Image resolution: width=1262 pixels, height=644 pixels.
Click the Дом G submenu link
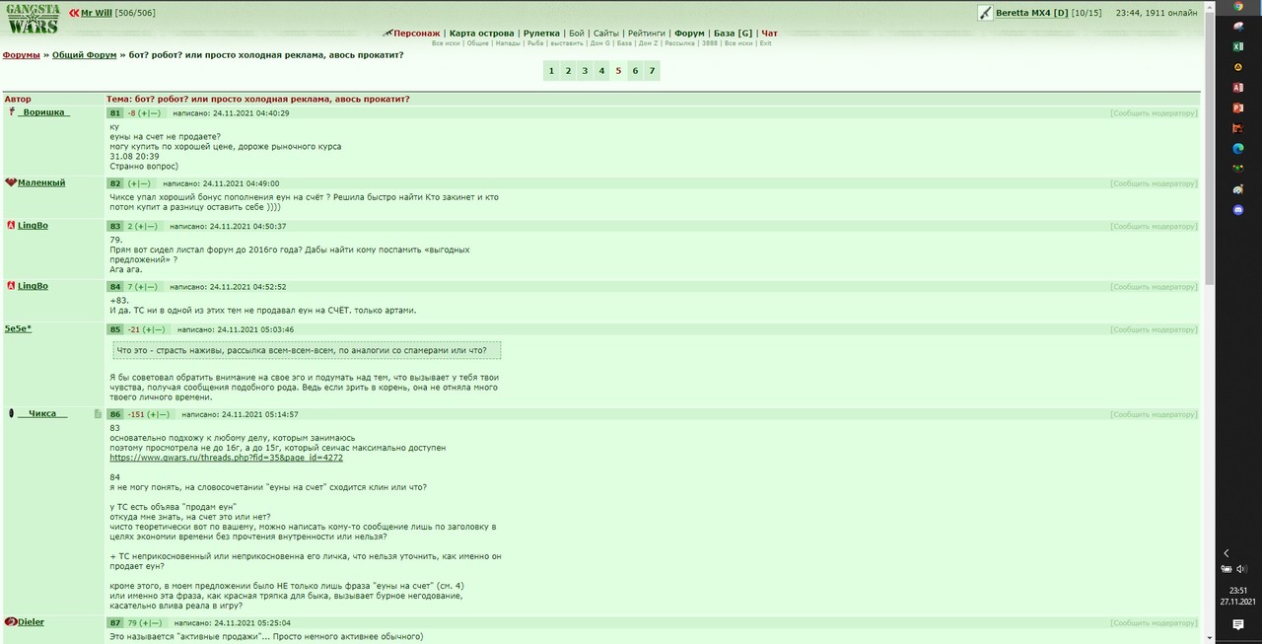599,43
